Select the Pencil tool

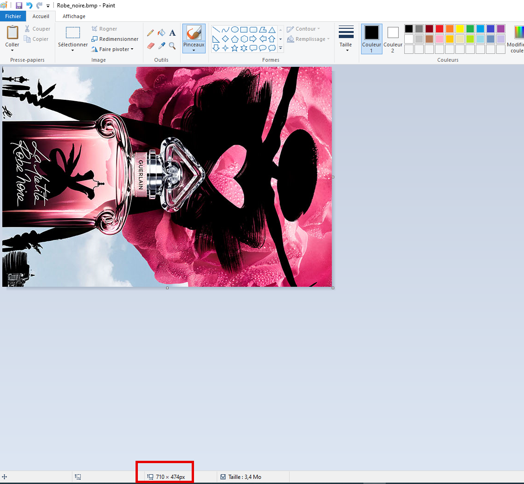(x=150, y=33)
